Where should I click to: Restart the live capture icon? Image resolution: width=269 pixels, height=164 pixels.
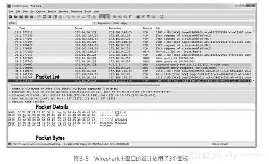(x=31, y=17)
